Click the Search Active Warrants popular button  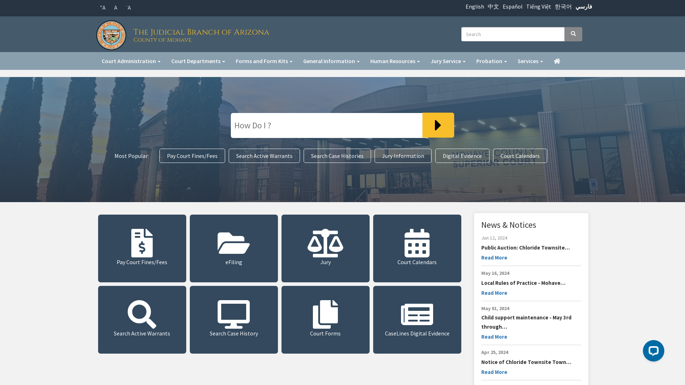tap(264, 156)
